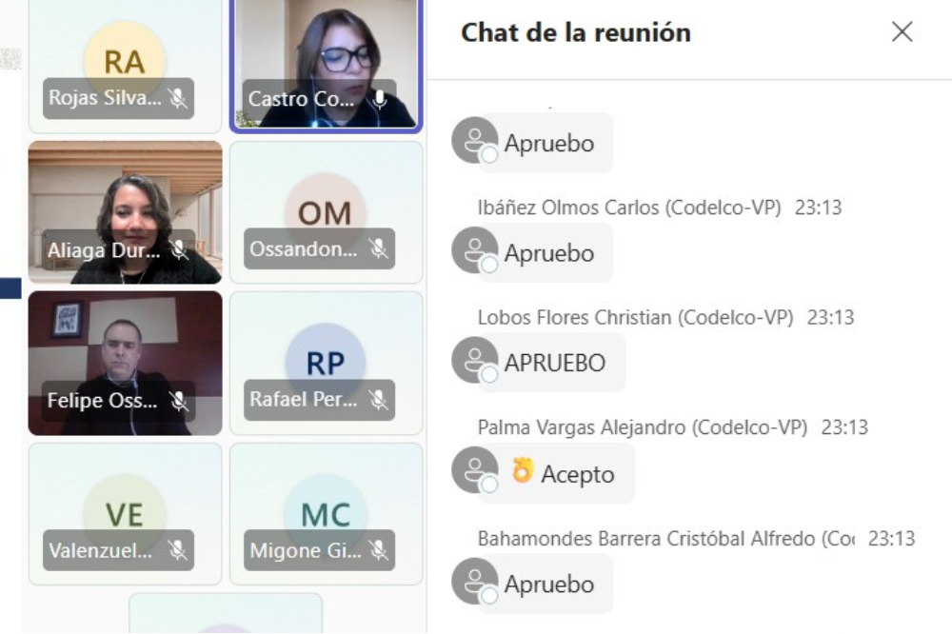Viewport: 952px width, 634px height.
Task: Open Ibáñez Olmos Carlos avatar in chat
Action: tap(475, 250)
